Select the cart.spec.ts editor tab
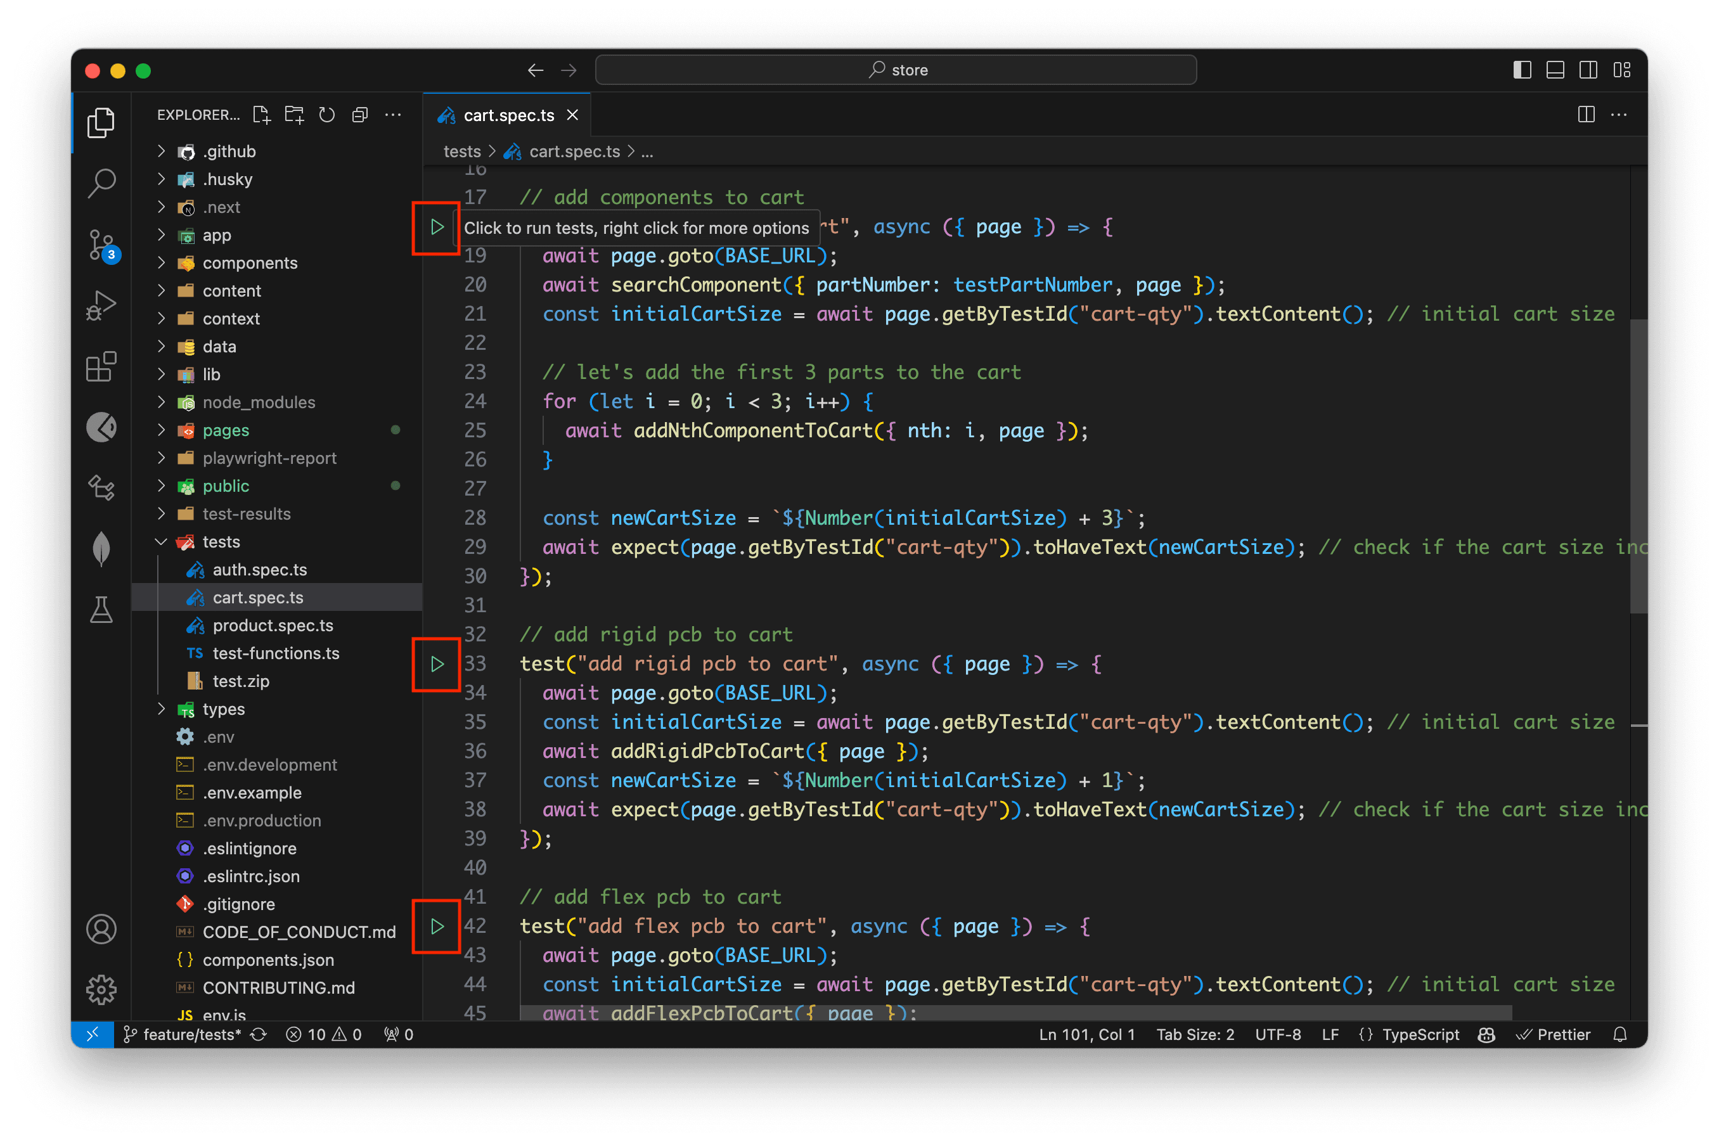 coord(507,115)
